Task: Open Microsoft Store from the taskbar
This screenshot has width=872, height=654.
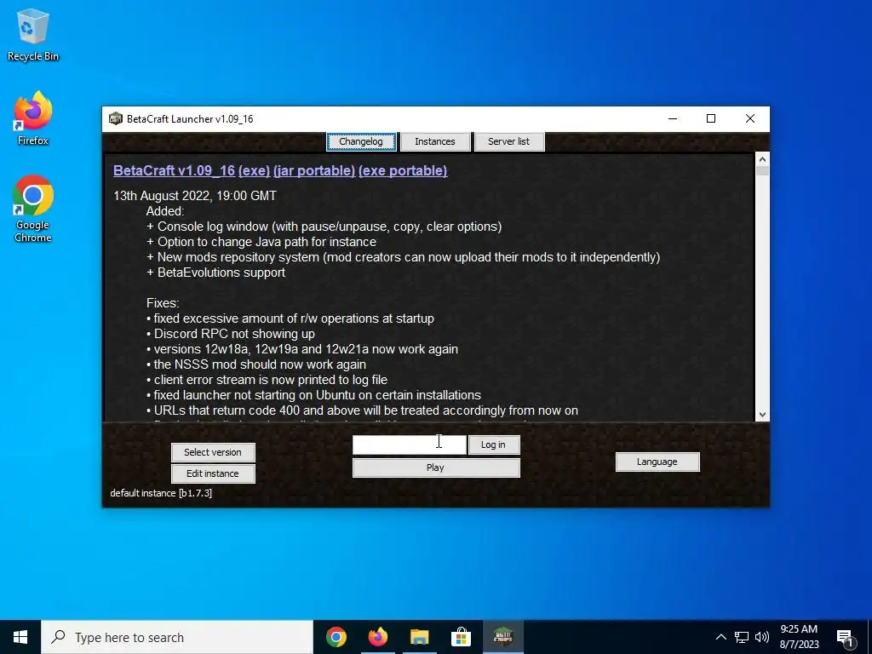Action: [461, 637]
